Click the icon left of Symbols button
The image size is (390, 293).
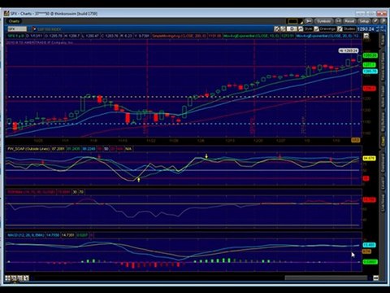[309, 21]
